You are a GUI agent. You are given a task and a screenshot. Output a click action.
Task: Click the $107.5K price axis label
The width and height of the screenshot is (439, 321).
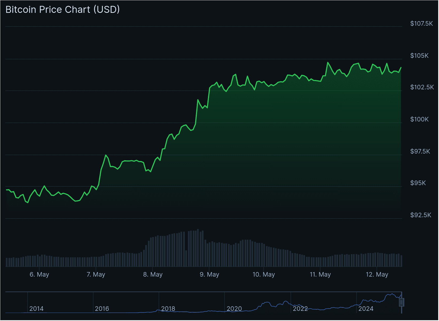tap(422, 24)
